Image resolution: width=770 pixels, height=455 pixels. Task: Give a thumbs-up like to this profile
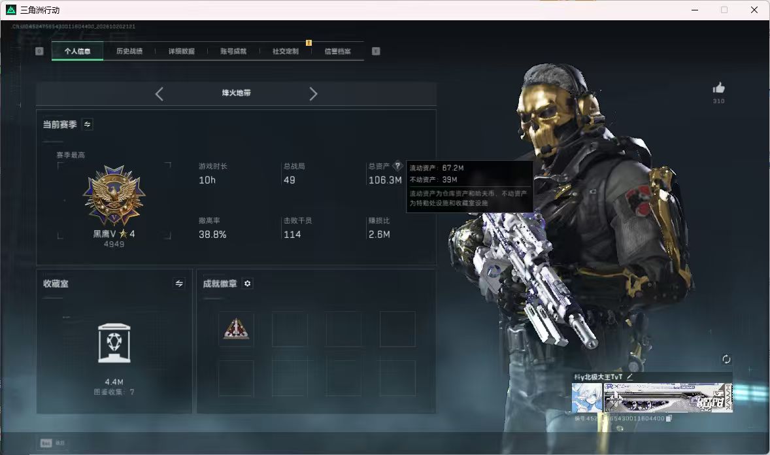tap(719, 88)
